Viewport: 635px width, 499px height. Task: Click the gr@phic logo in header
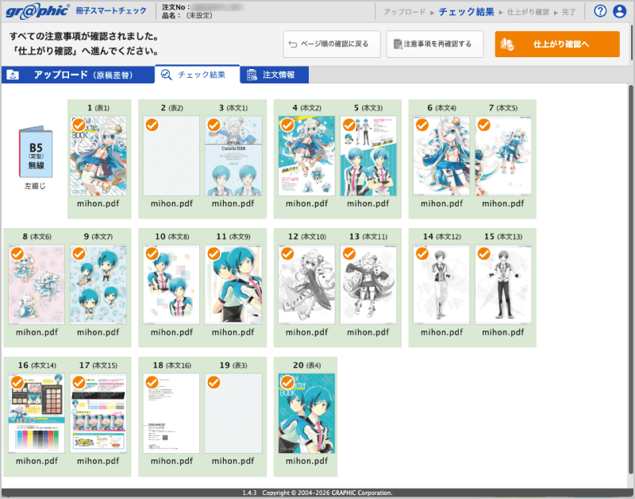(37, 11)
